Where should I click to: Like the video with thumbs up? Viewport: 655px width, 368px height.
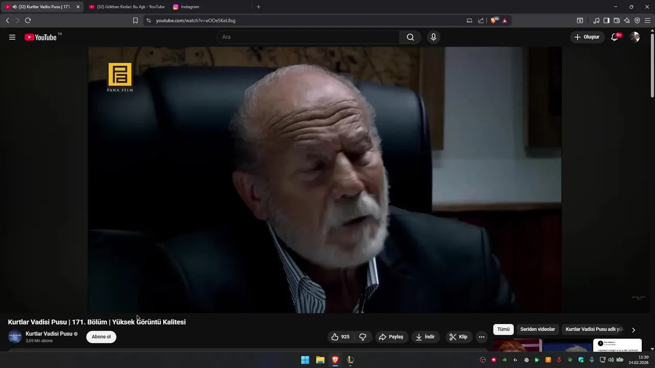click(340, 337)
